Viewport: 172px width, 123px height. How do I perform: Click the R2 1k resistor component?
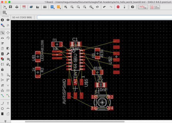pos(38,72)
